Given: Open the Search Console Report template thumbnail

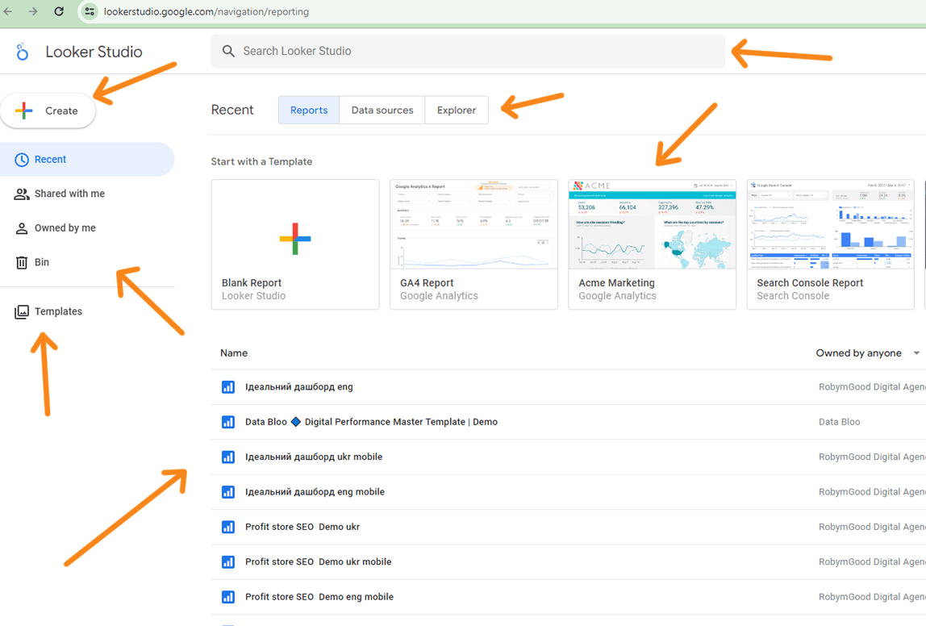Looking at the screenshot, I should [x=830, y=224].
